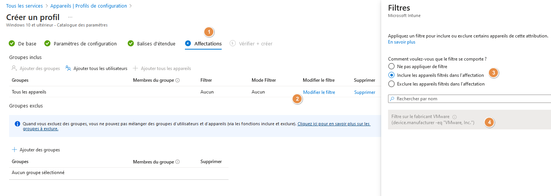Select Inclure les appareils filtrés radio button
The height and width of the screenshot is (196, 551).
point(391,75)
